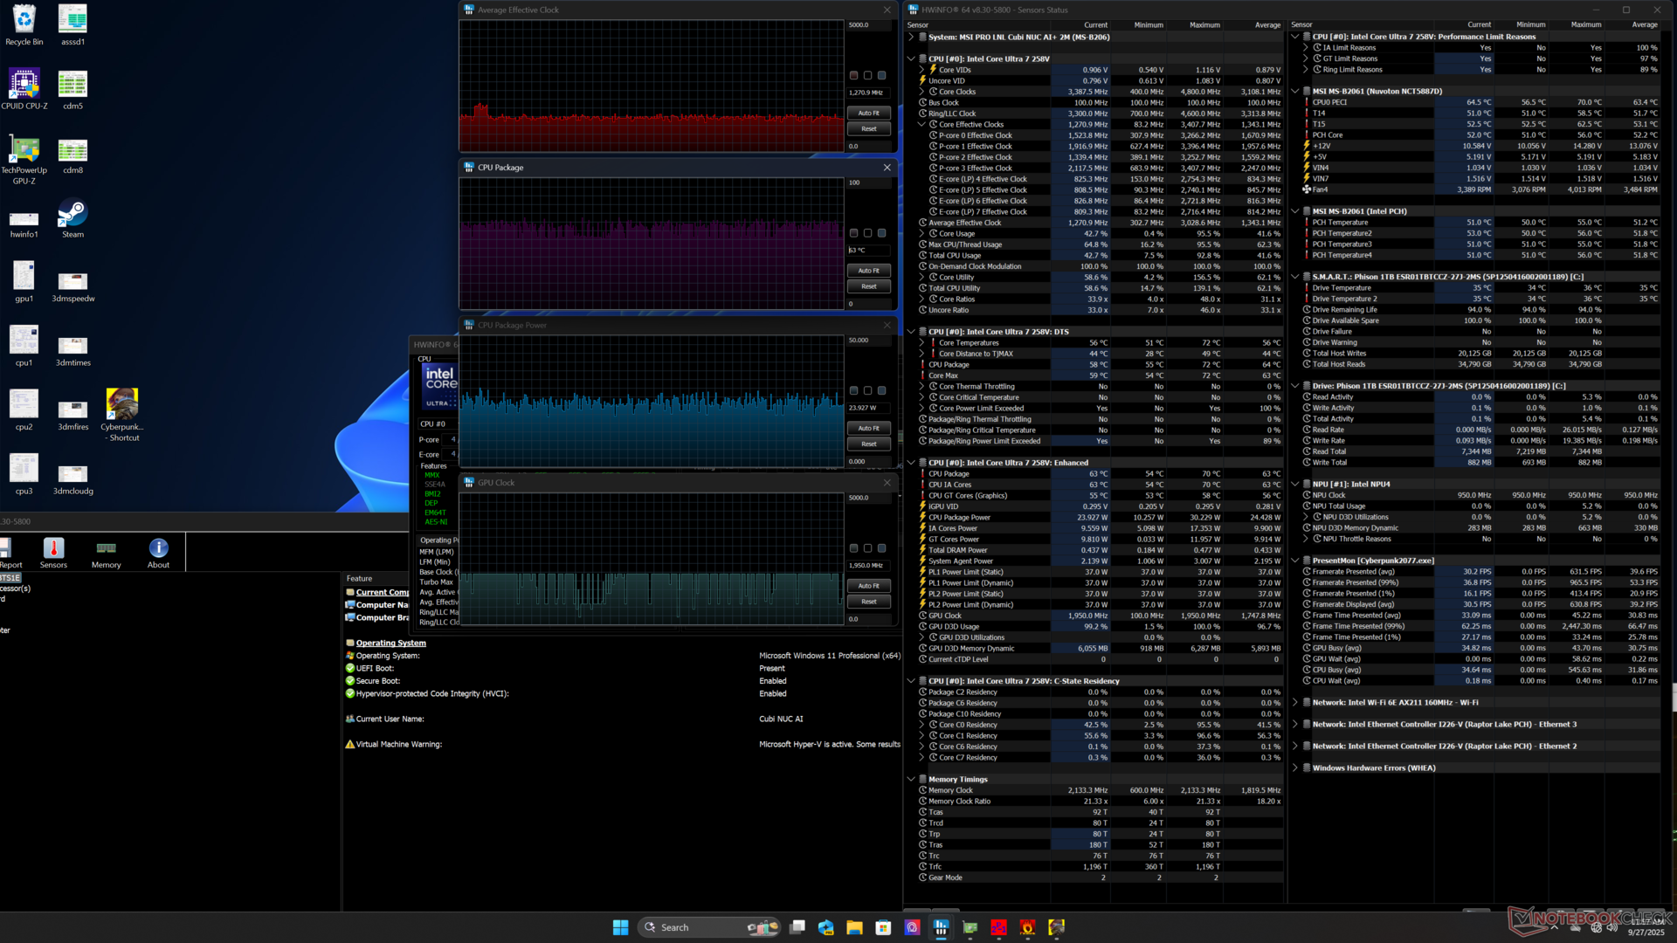Image resolution: width=1677 pixels, height=943 pixels.
Task: Open File Explorer from the taskbar
Action: coord(853,927)
